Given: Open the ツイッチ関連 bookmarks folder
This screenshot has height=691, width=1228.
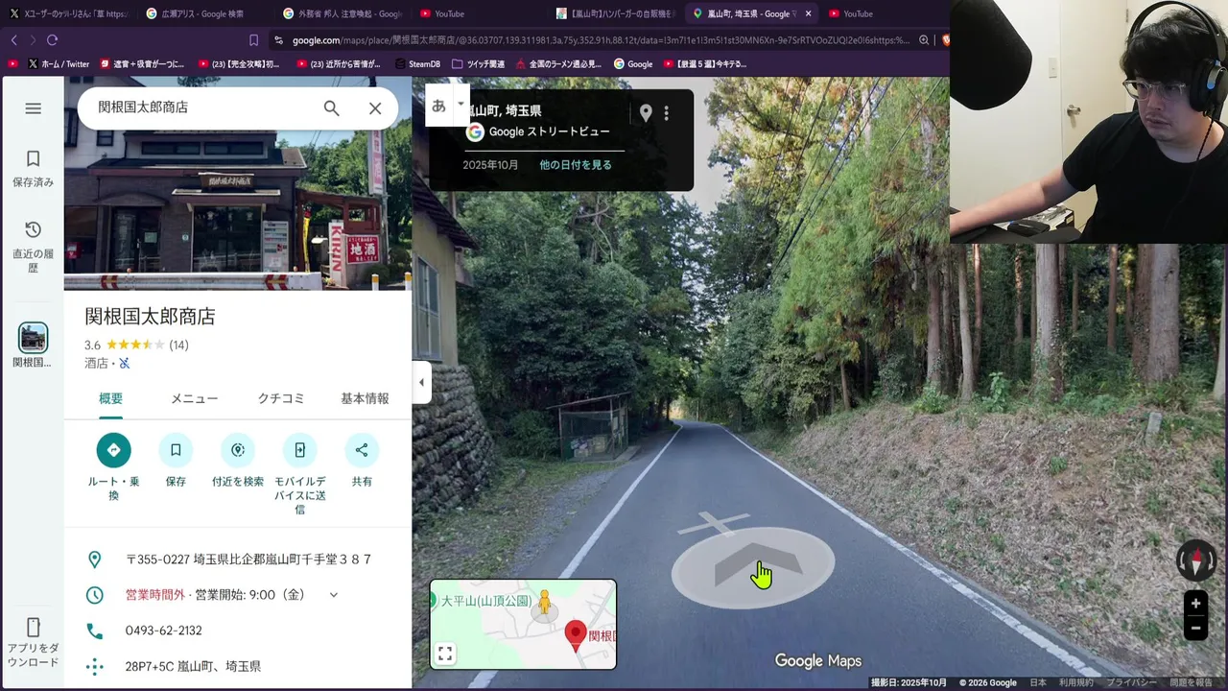Looking at the screenshot, I should 478,64.
